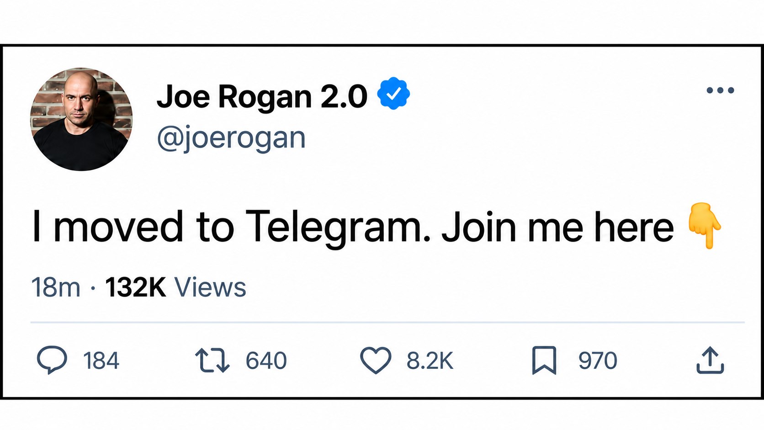Open the share upload icon
764x430 pixels.
click(x=710, y=361)
